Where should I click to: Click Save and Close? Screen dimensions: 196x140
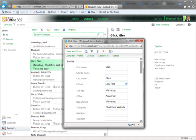[x=74, y=51]
